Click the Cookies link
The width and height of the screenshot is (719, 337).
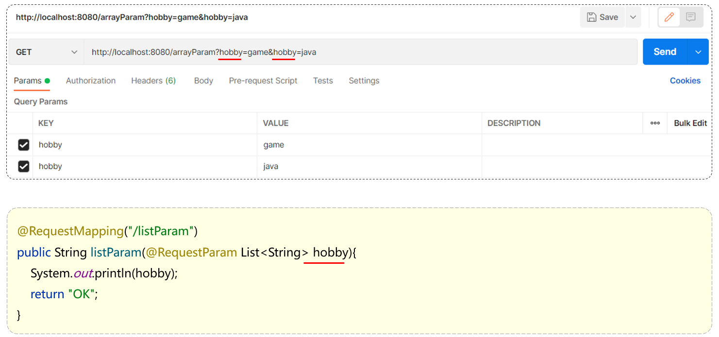click(x=685, y=81)
